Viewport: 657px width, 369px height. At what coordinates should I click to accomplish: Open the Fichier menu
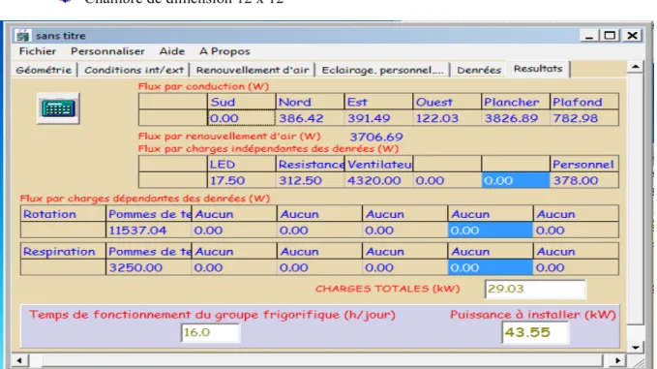[x=38, y=51]
